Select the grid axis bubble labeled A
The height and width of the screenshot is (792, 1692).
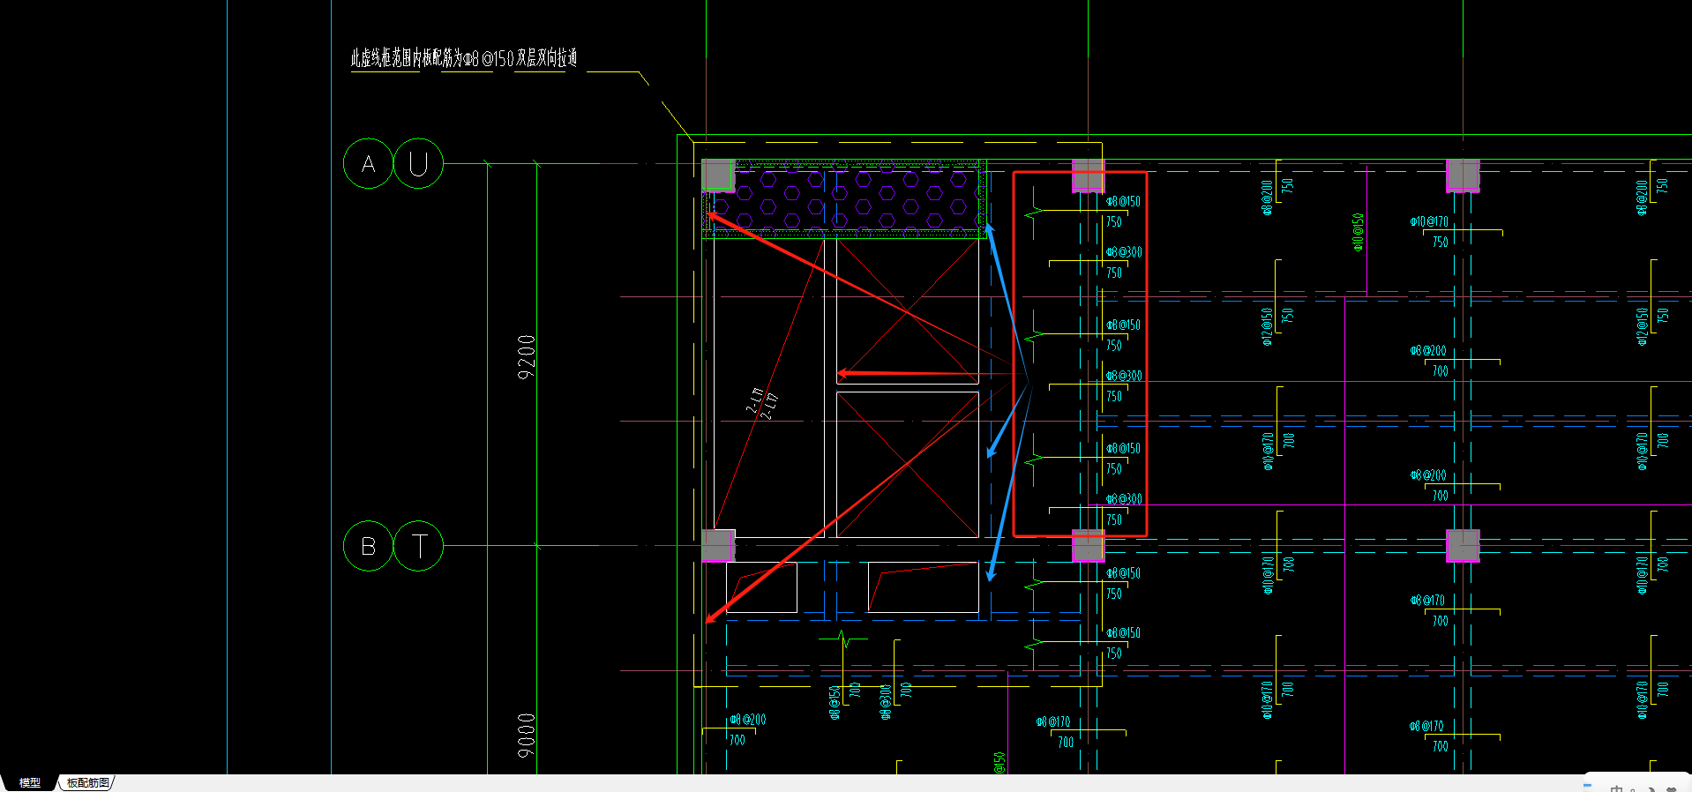pyautogui.click(x=368, y=163)
